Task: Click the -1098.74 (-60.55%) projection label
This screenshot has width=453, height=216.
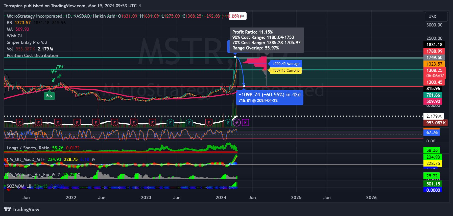Action: (x=270, y=98)
